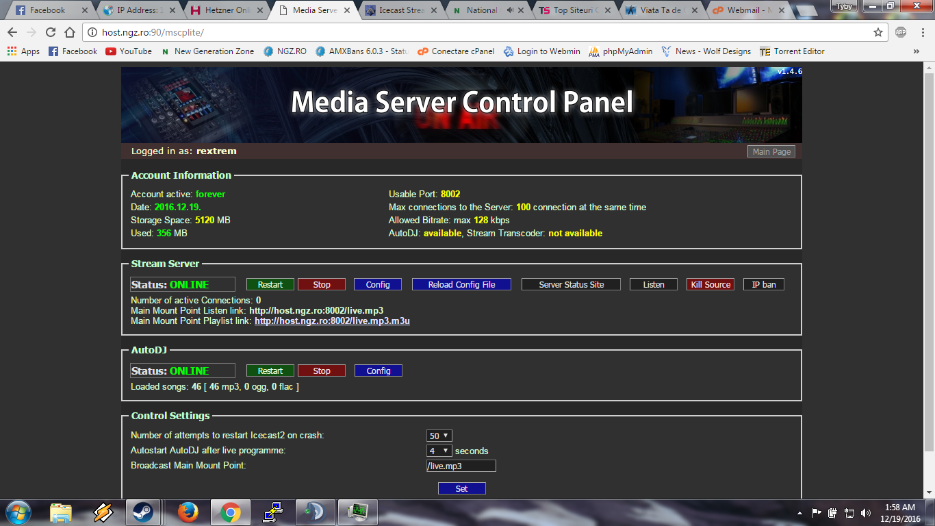Switch to the Icecast Streaming tab
The height and width of the screenshot is (526, 935).
click(x=401, y=10)
